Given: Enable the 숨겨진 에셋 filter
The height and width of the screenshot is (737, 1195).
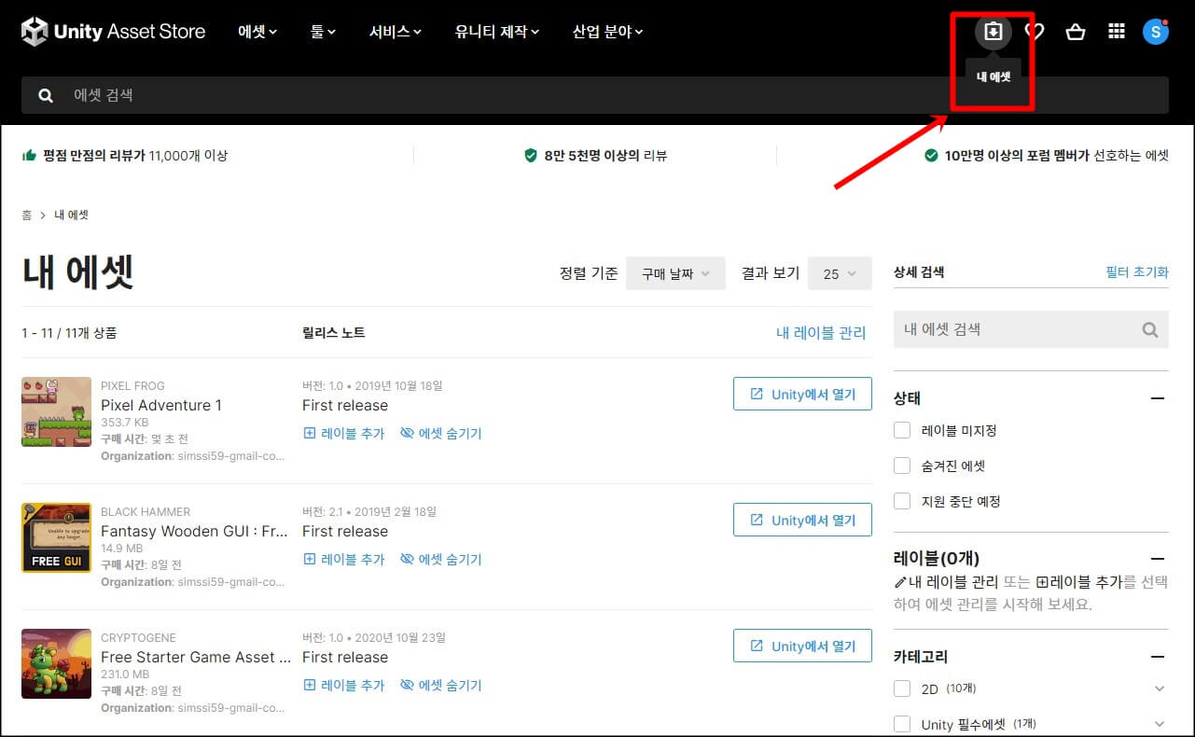Looking at the screenshot, I should click(901, 466).
